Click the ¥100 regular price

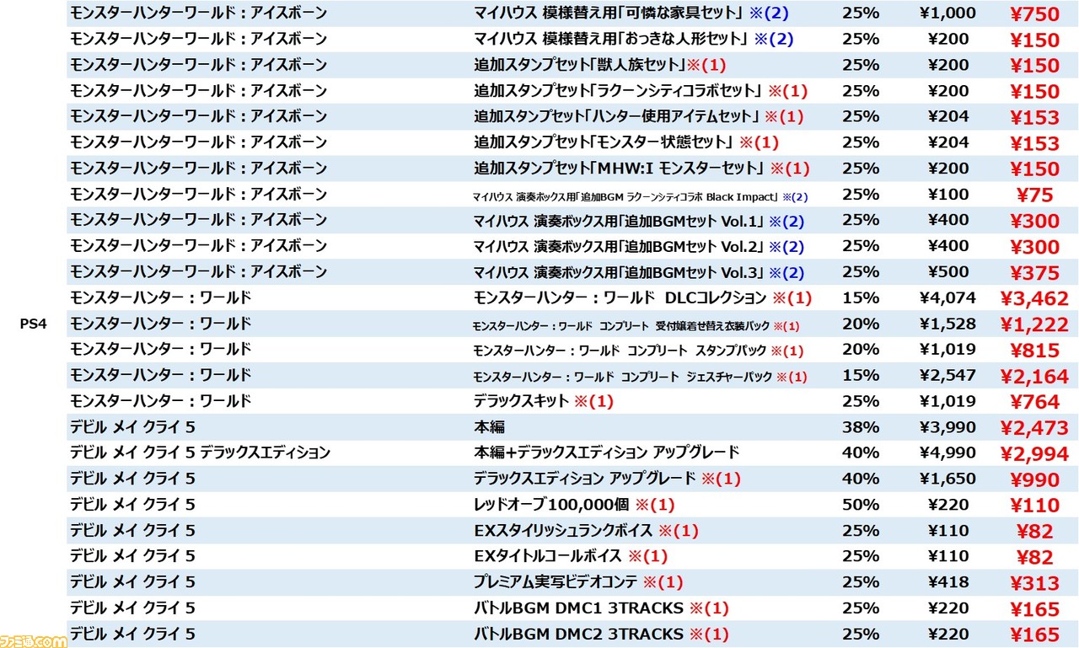pos(948,194)
